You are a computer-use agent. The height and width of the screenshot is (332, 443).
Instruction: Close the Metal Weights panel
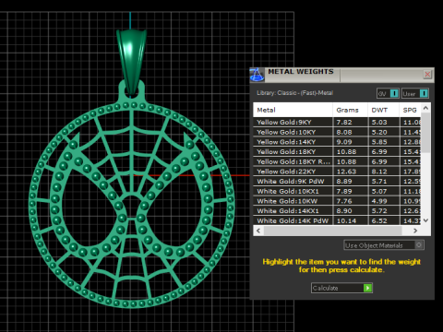[x=427, y=75]
